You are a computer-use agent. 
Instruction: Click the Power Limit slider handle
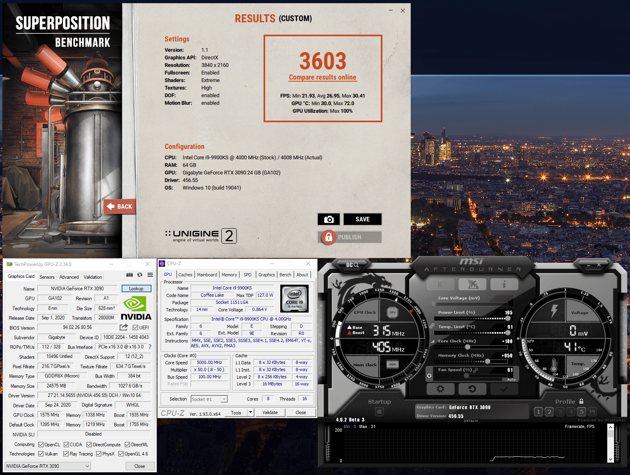pyautogui.click(x=508, y=319)
